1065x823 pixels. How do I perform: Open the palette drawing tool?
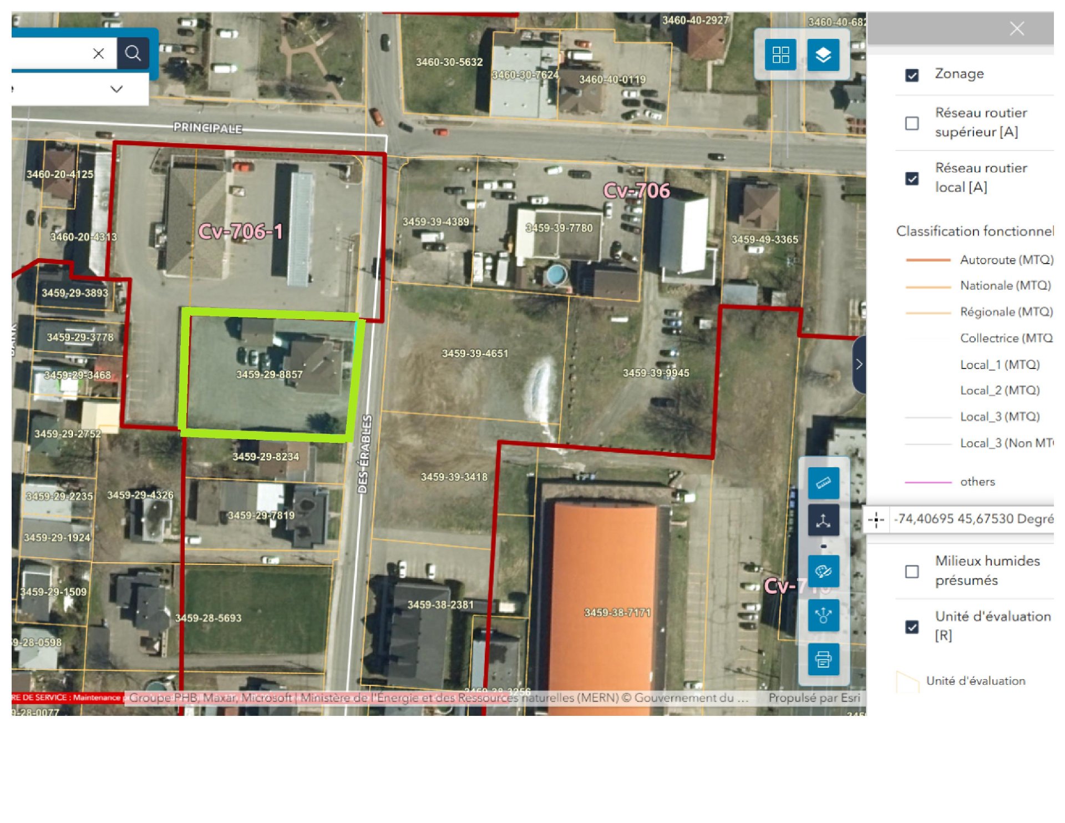coord(823,571)
